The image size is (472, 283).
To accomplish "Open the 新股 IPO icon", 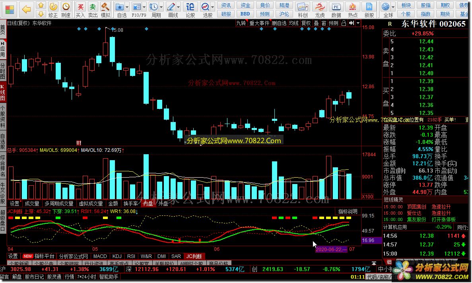I will tap(369, 10).
